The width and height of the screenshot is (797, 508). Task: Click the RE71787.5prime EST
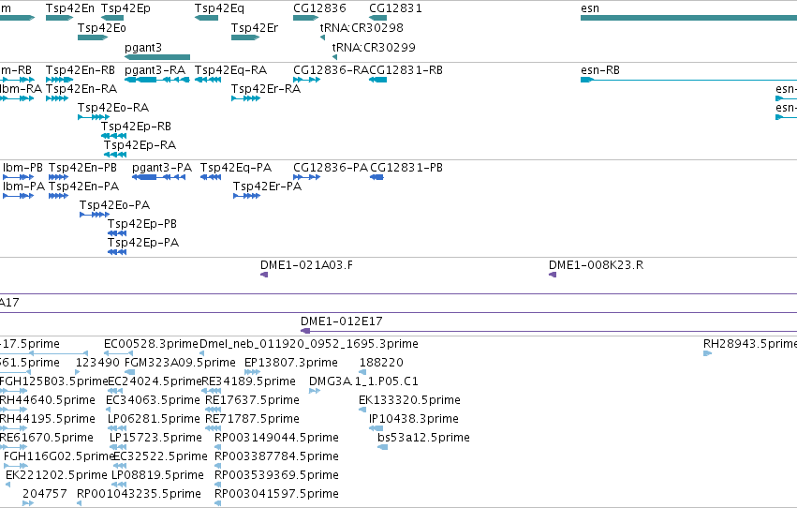tap(213, 428)
